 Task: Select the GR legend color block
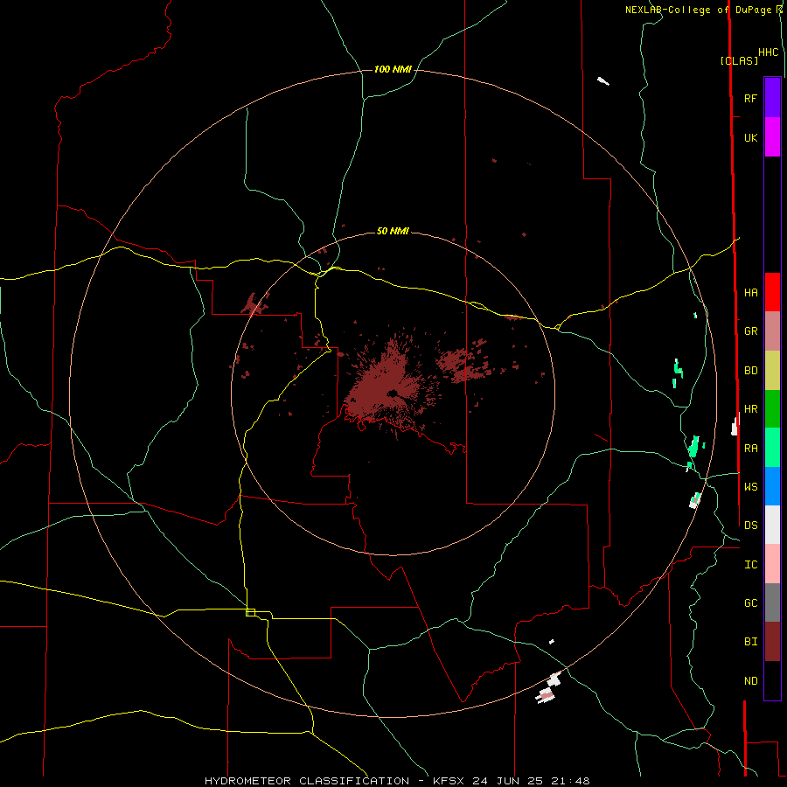pyautogui.click(x=772, y=331)
